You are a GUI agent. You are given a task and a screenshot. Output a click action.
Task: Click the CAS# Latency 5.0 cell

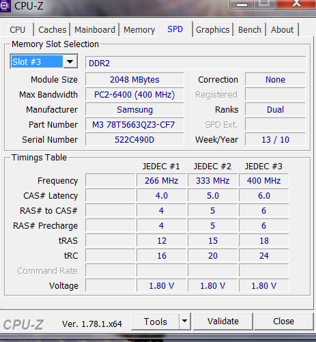click(213, 196)
